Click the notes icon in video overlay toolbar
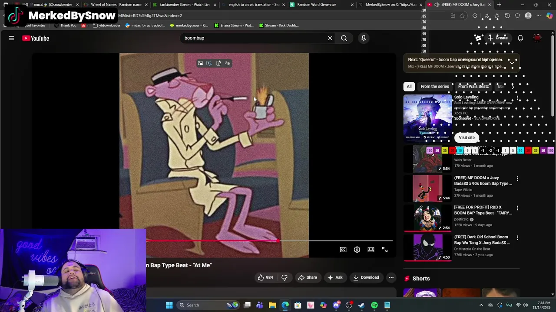 click(x=218, y=63)
